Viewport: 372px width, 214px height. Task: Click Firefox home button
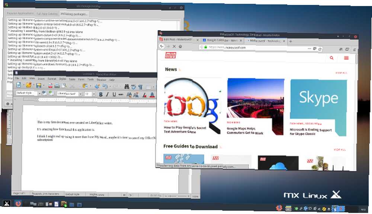coord(180,47)
